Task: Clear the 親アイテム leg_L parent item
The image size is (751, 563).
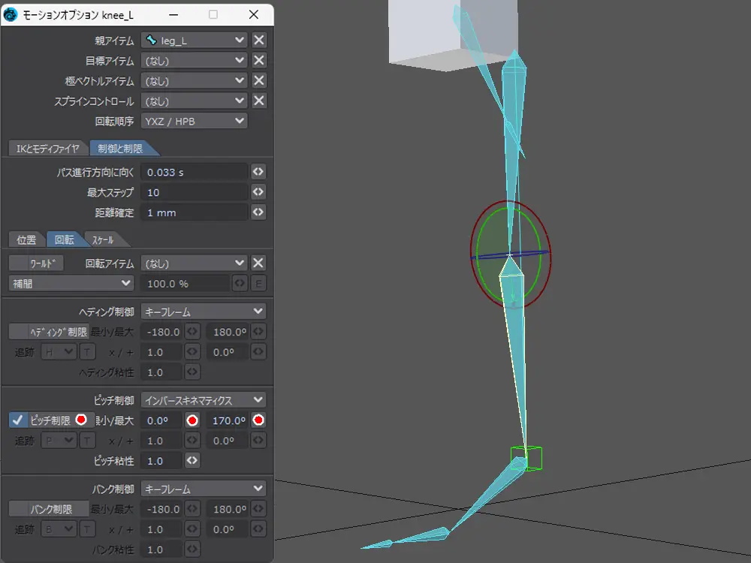Action: [258, 41]
